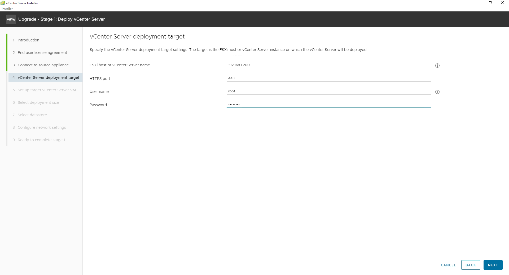Viewport: 509px width, 275px height.
Task: Restore down the installer window
Action: (x=490, y=3)
